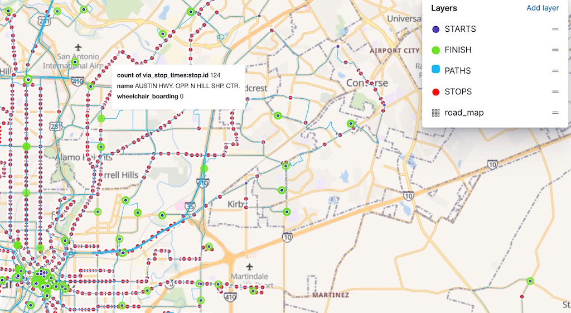This screenshot has width=571, height=313.
Task: Click the Add layer link
Action: [x=542, y=8]
